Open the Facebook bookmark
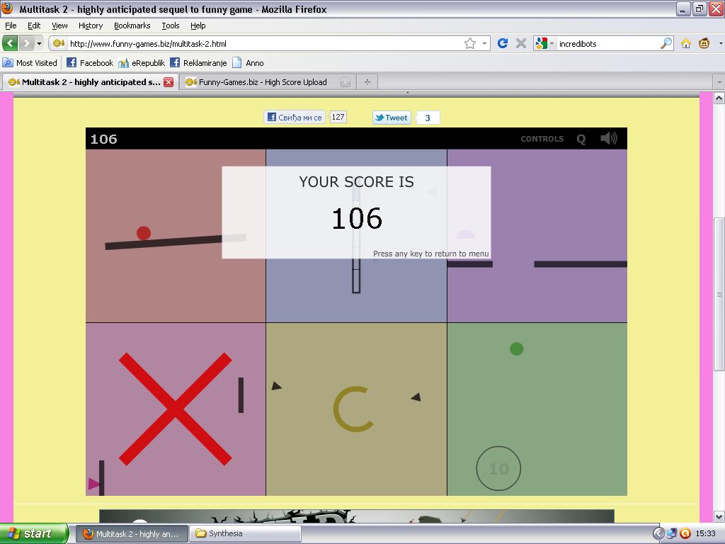Image resolution: width=725 pixels, height=544 pixels. 90,63
